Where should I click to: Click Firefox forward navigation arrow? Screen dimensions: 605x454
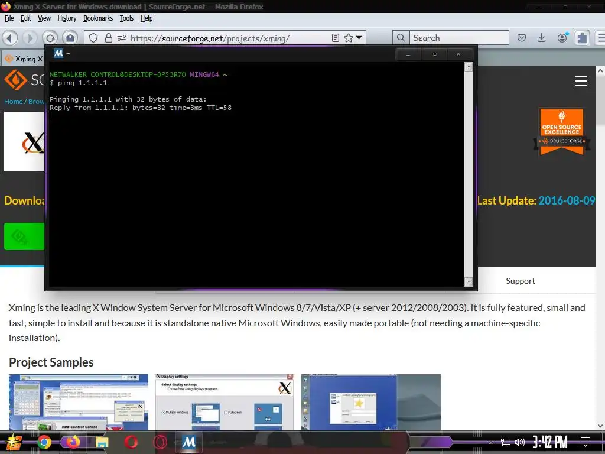tap(30, 38)
